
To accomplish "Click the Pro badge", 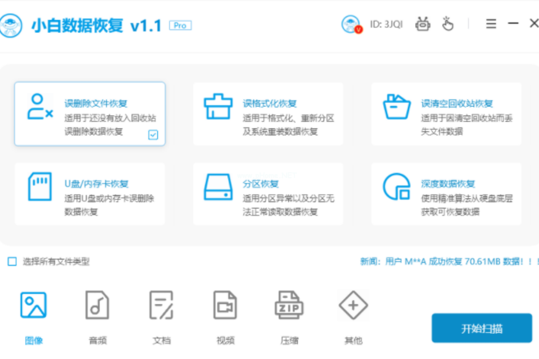I will tap(180, 26).
